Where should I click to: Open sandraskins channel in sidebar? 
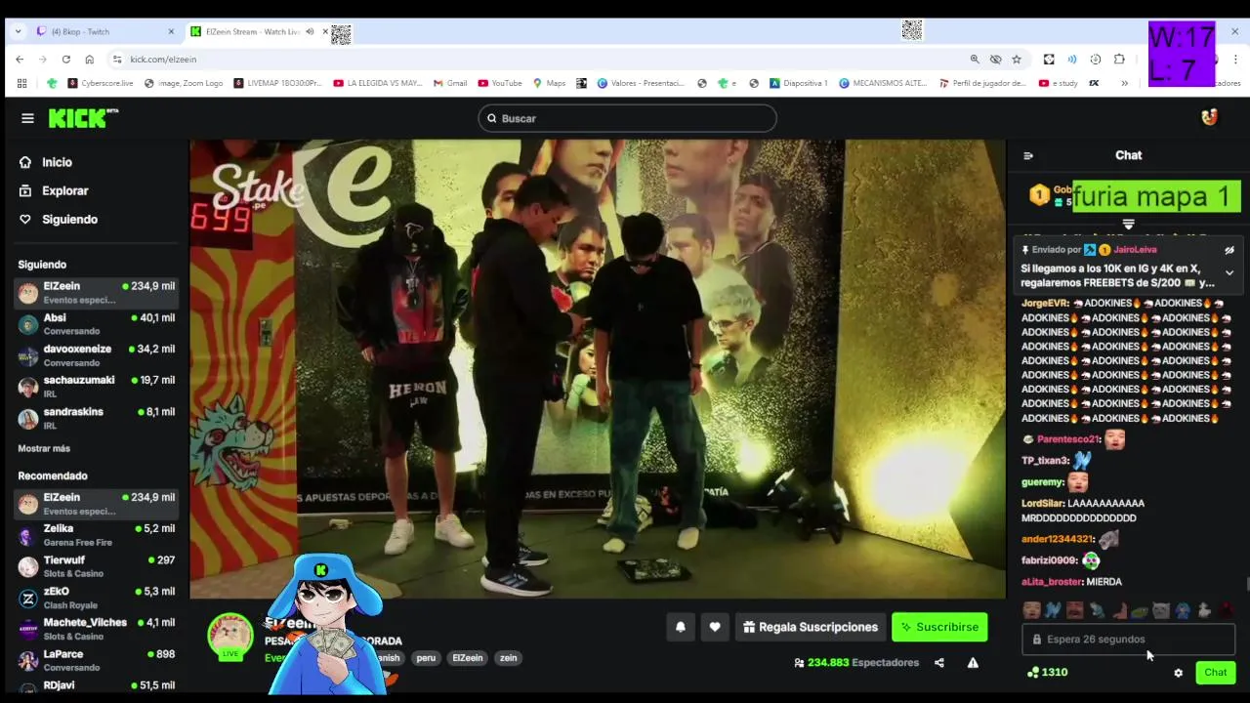pyautogui.click(x=96, y=418)
